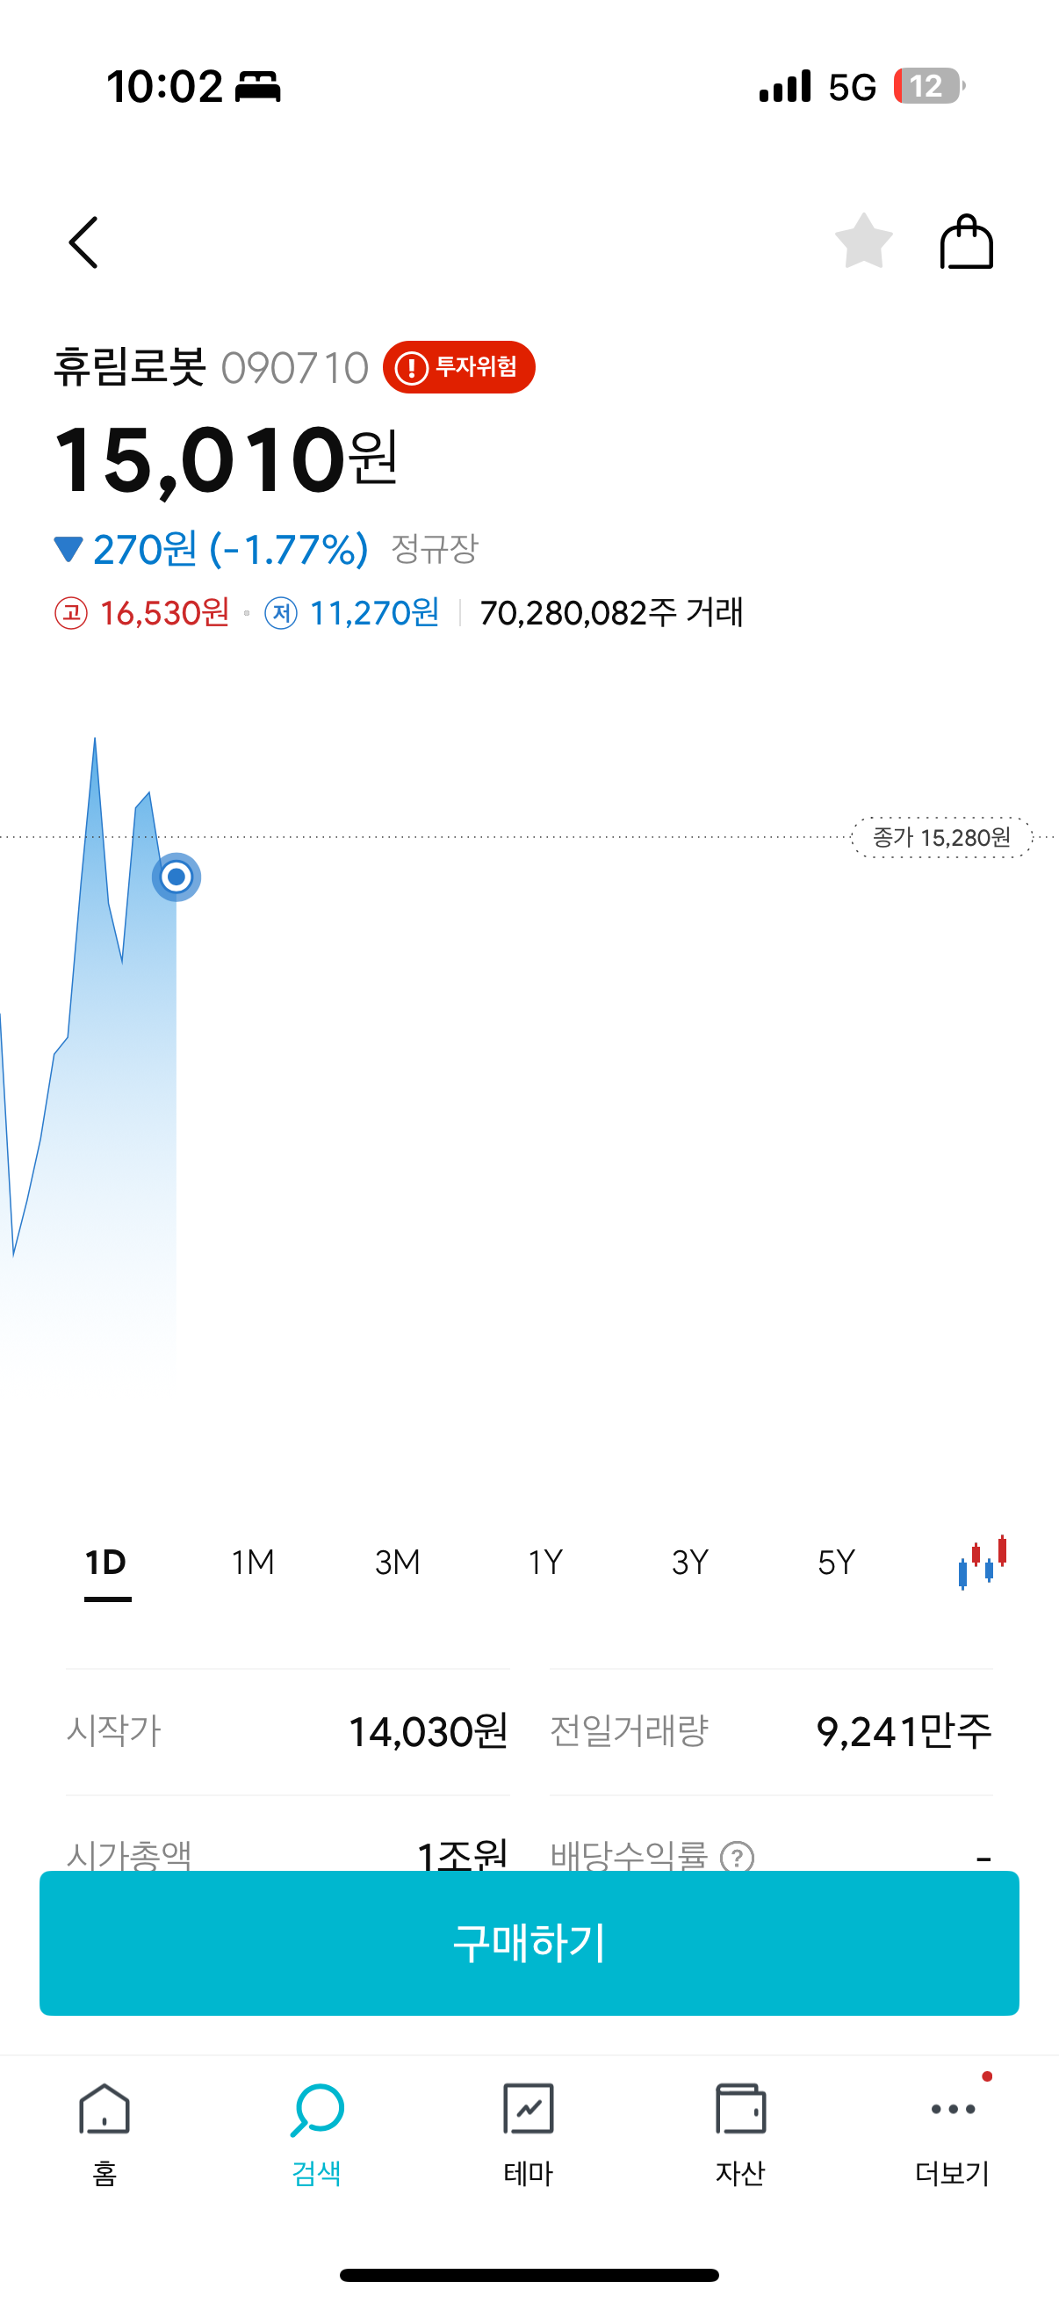Screen dimensions: 1059x2303
Task: Switch chart to 1Y range
Action: tap(545, 1563)
